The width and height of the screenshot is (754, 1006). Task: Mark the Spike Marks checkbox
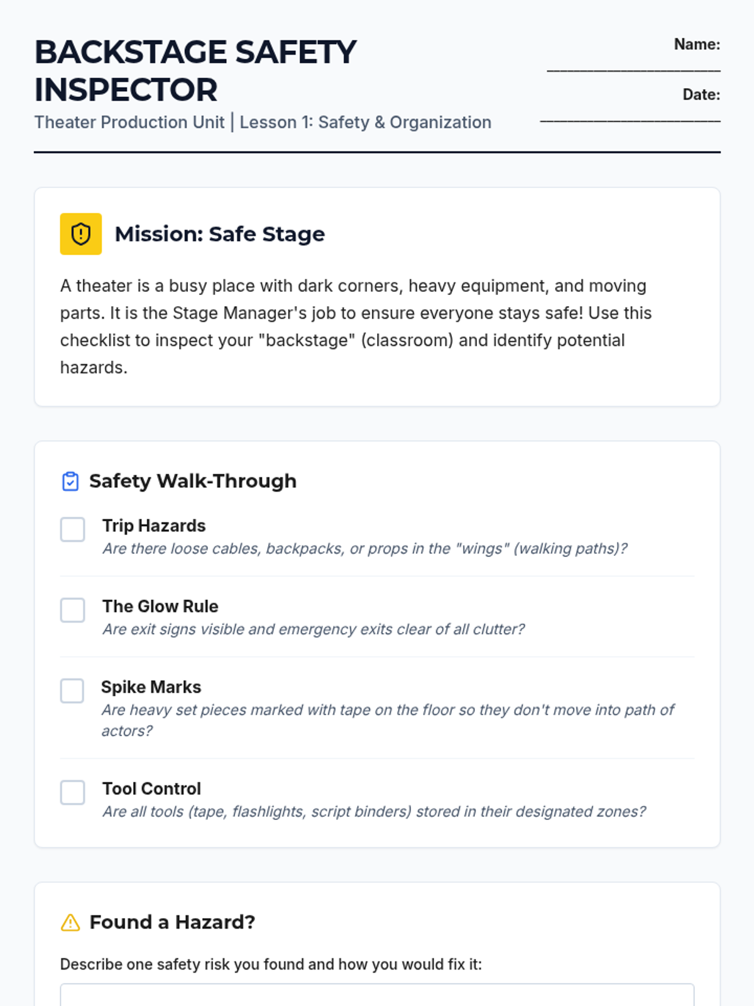point(72,690)
